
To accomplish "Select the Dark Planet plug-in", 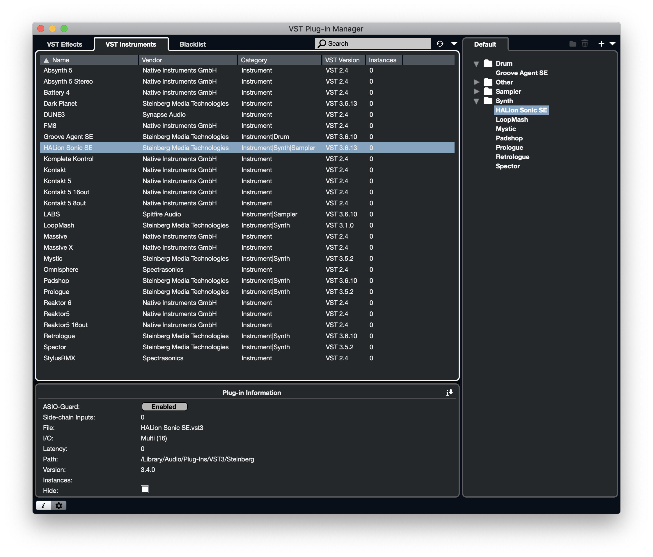I will tap(247, 103).
